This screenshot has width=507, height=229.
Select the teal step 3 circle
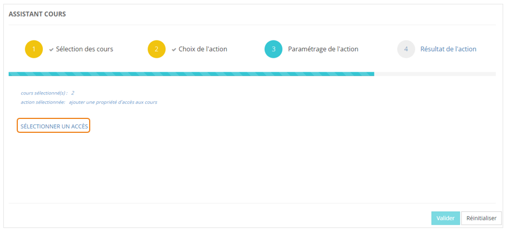(274, 49)
